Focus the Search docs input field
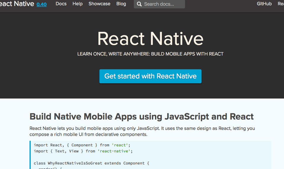The width and height of the screenshot is (284, 169). coord(159,4)
